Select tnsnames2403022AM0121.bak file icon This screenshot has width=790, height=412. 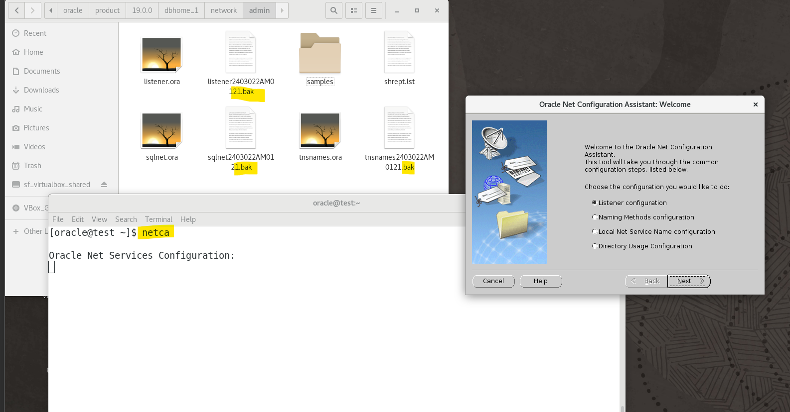[399, 128]
